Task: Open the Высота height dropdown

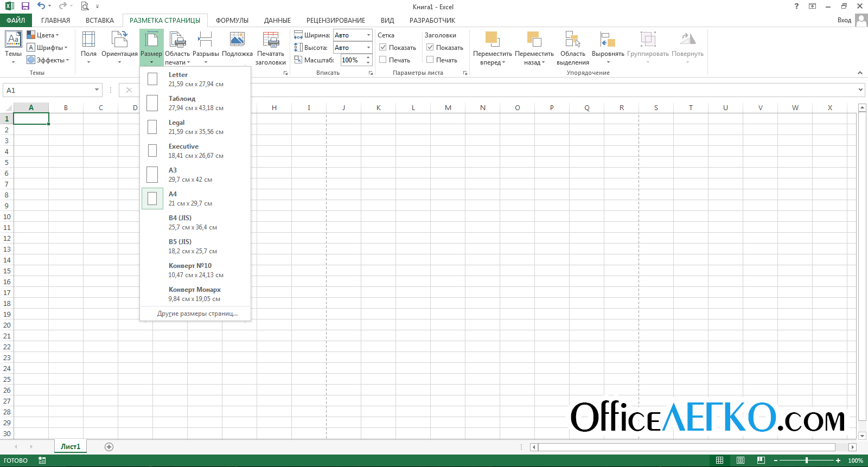Action: pyautogui.click(x=368, y=48)
